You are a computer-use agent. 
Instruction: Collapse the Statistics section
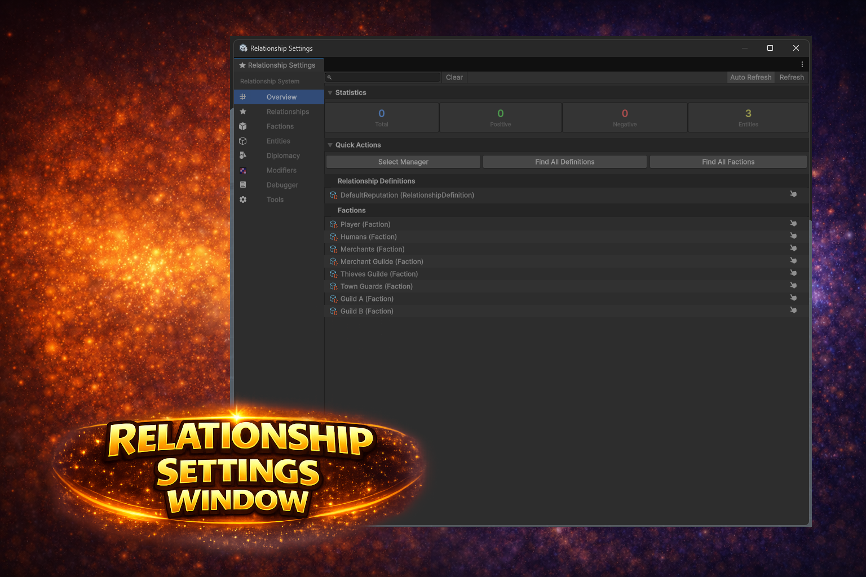tap(330, 92)
